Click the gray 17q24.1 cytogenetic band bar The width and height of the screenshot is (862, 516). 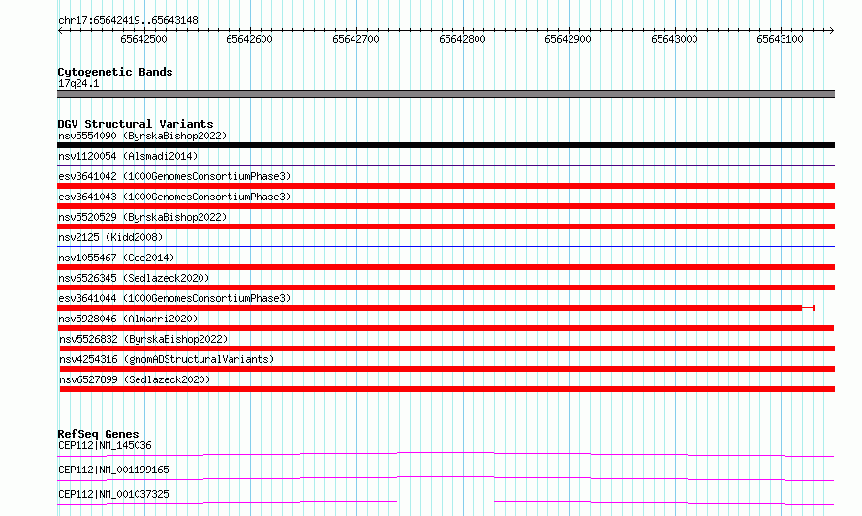click(446, 94)
